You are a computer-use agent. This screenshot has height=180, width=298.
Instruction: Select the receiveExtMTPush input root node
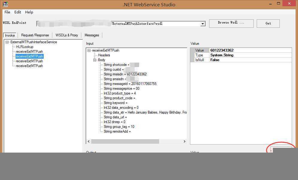pyautogui.click(x=106, y=50)
